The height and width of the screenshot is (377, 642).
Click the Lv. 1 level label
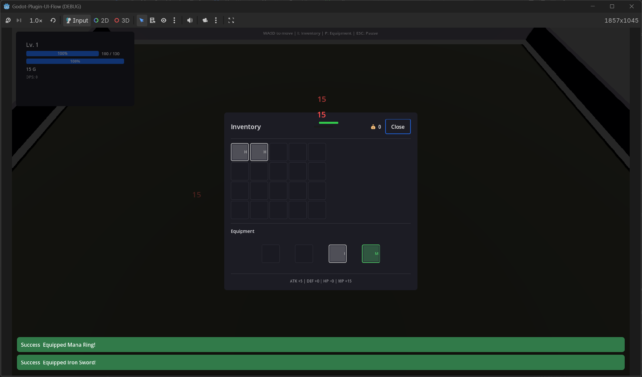coord(32,45)
